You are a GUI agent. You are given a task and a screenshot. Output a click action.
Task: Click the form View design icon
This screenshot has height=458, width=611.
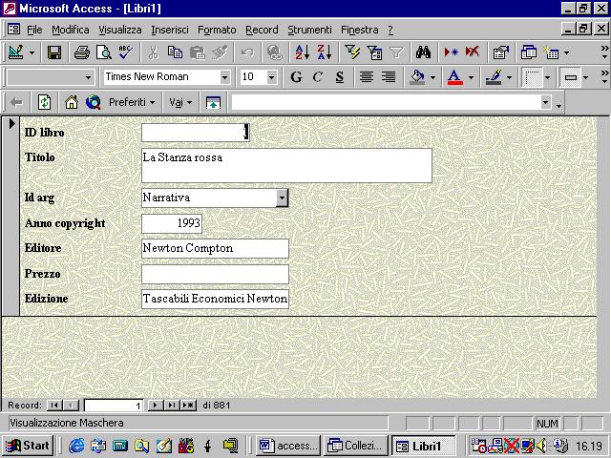coord(16,52)
